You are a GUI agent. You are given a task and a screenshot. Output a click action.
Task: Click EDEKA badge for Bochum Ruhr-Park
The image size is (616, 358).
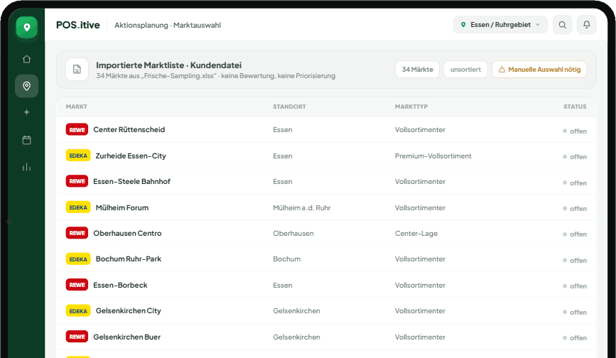point(78,259)
